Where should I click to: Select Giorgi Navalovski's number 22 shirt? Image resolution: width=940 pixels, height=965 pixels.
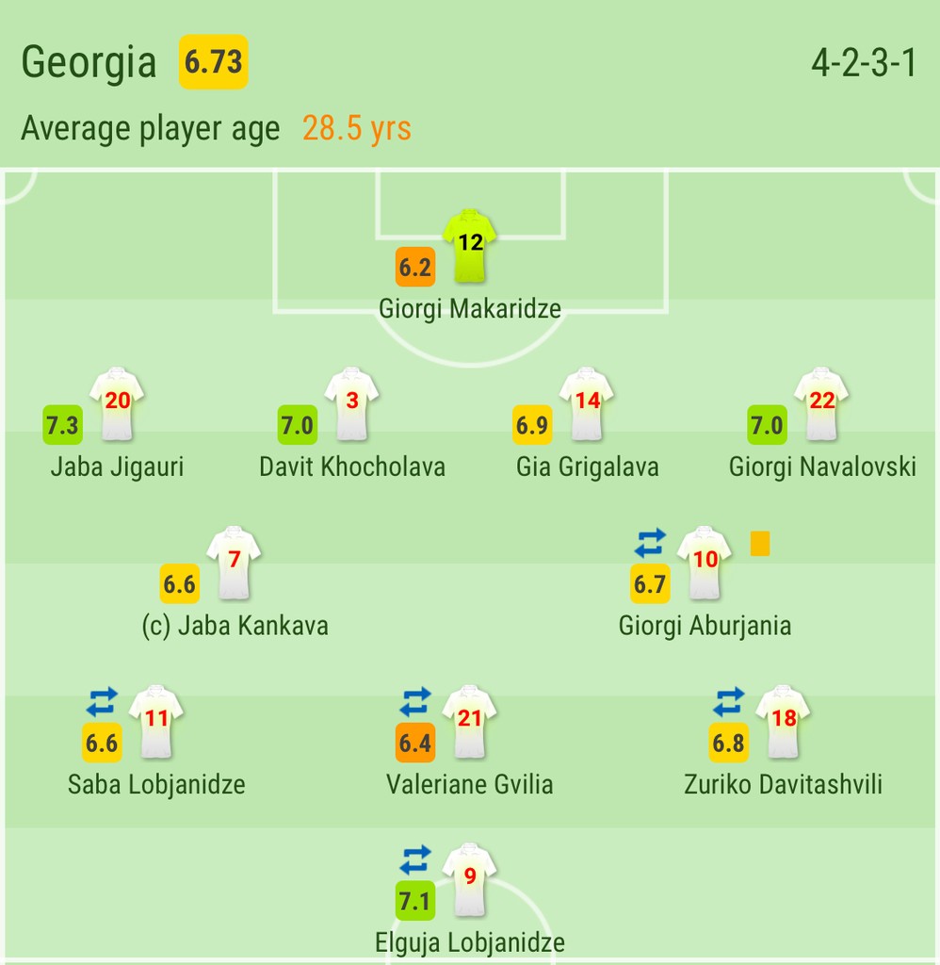[x=822, y=404]
